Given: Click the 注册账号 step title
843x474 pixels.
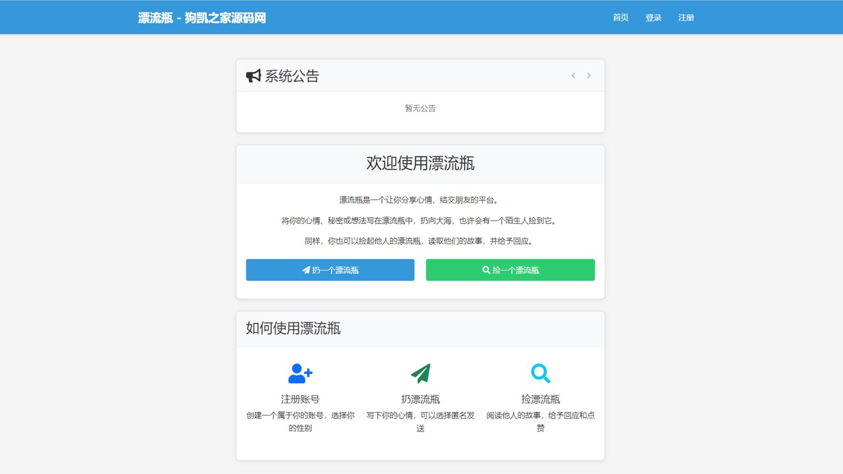Looking at the screenshot, I should point(300,399).
